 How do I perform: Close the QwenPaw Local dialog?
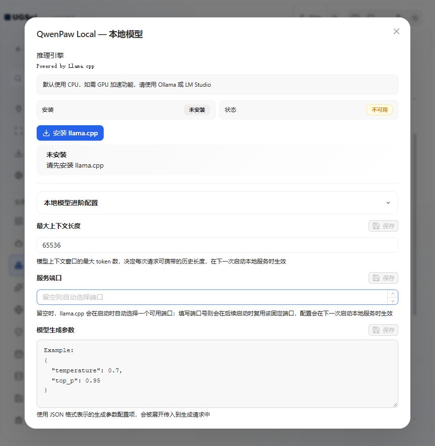point(396,31)
